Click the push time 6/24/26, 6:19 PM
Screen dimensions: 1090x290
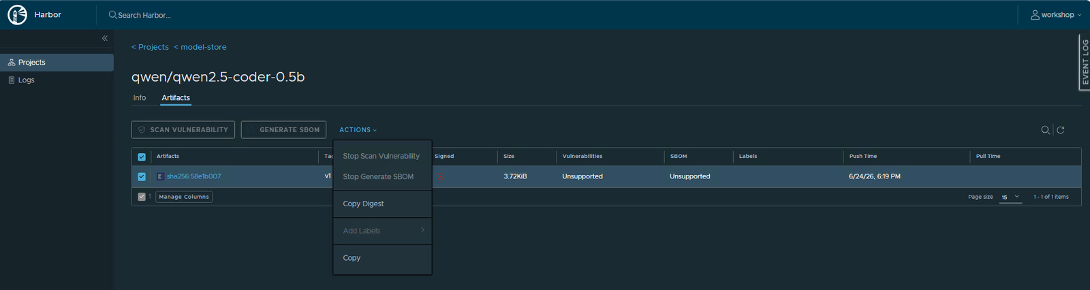pos(875,176)
